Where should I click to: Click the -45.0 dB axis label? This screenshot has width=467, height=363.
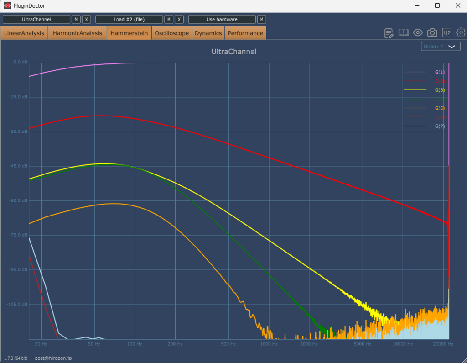pyautogui.click(x=19, y=166)
